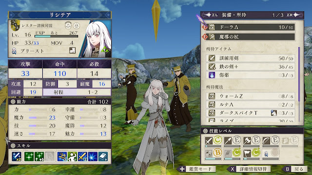The image size is (312, 175).
Task: Select the green sparkle +5 skill icon
Action: (x=39, y=156)
